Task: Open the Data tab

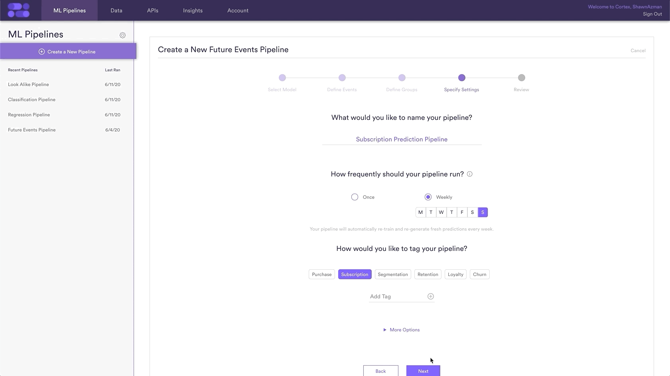Action: pos(116,10)
